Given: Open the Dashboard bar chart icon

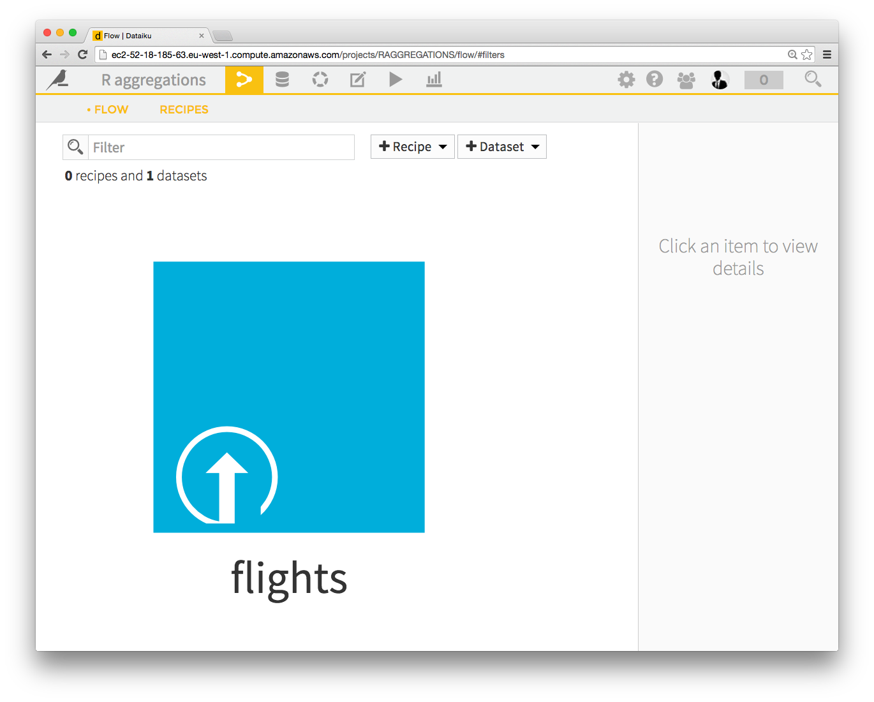Looking at the screenshot, I should coord(434,80).
